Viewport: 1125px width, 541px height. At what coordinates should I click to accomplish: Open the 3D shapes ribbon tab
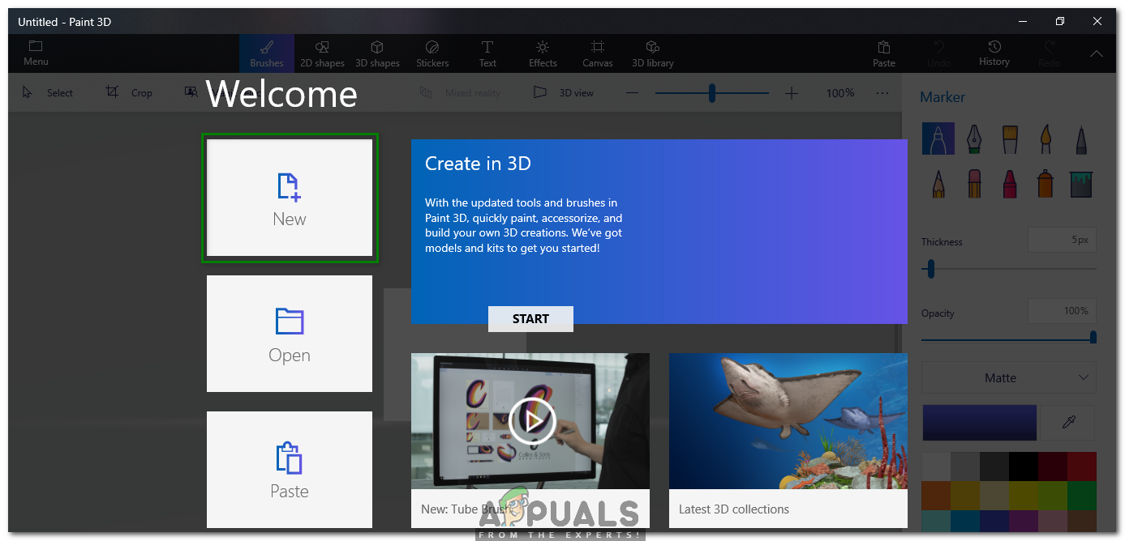376,53
